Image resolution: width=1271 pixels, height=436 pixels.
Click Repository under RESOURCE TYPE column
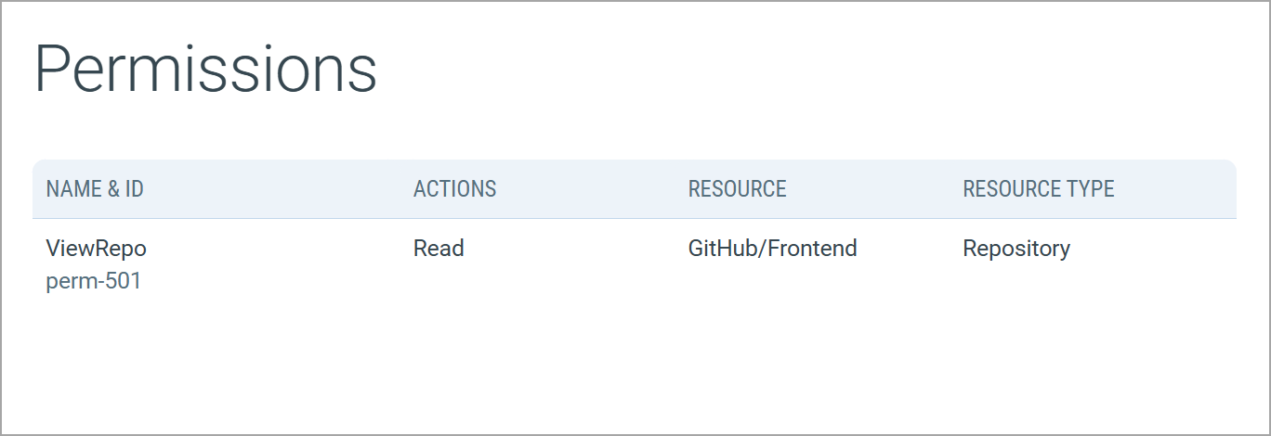pyautogui.click(x=1015, y=249)
